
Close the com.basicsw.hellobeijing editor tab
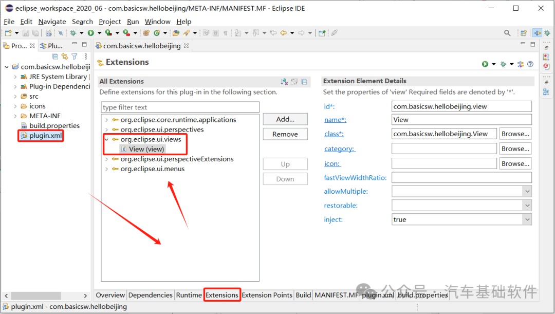pyautogui.click(x=186, y=46)
